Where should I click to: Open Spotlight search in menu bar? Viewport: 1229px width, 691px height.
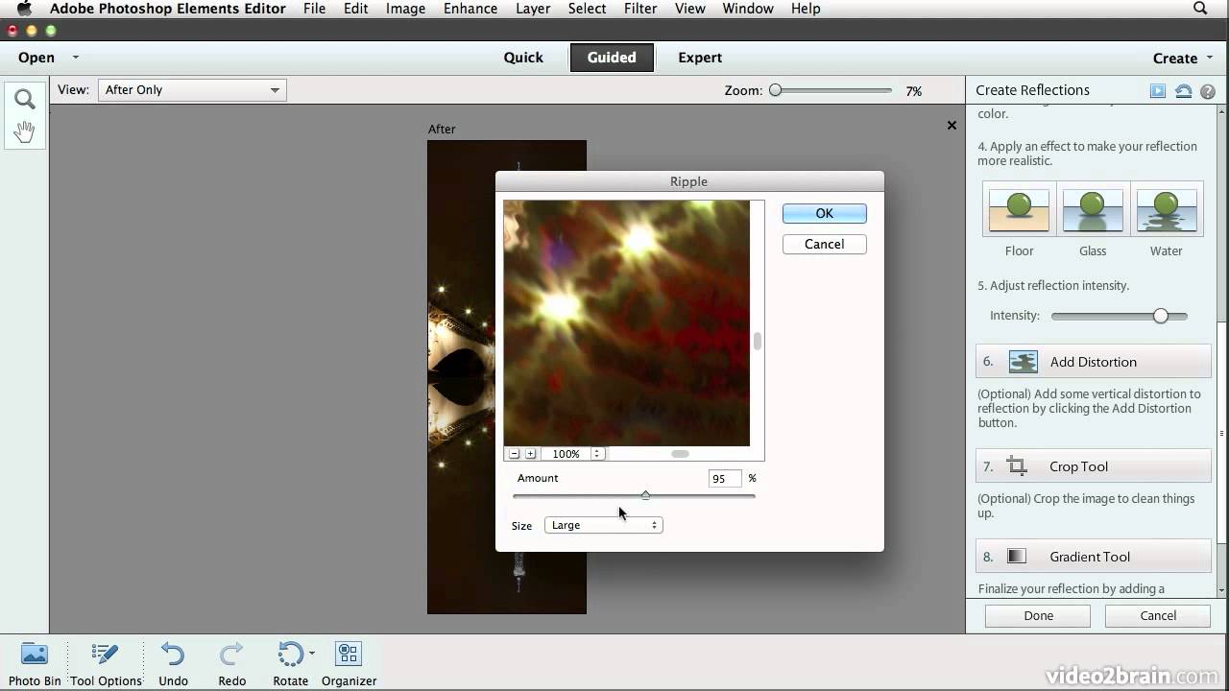(x=1200, y=9)
